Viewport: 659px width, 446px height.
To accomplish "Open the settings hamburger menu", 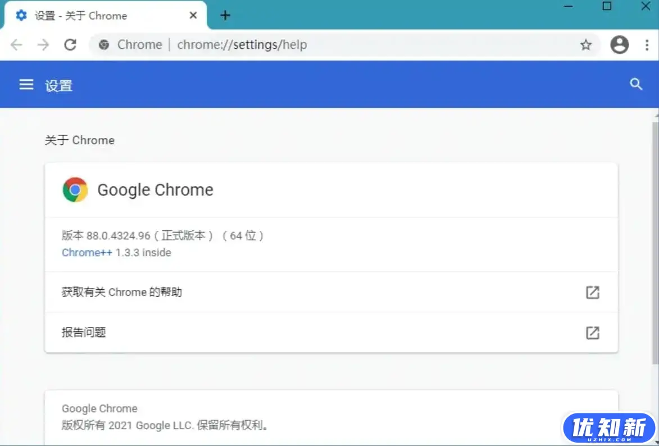I will point(26,85).
